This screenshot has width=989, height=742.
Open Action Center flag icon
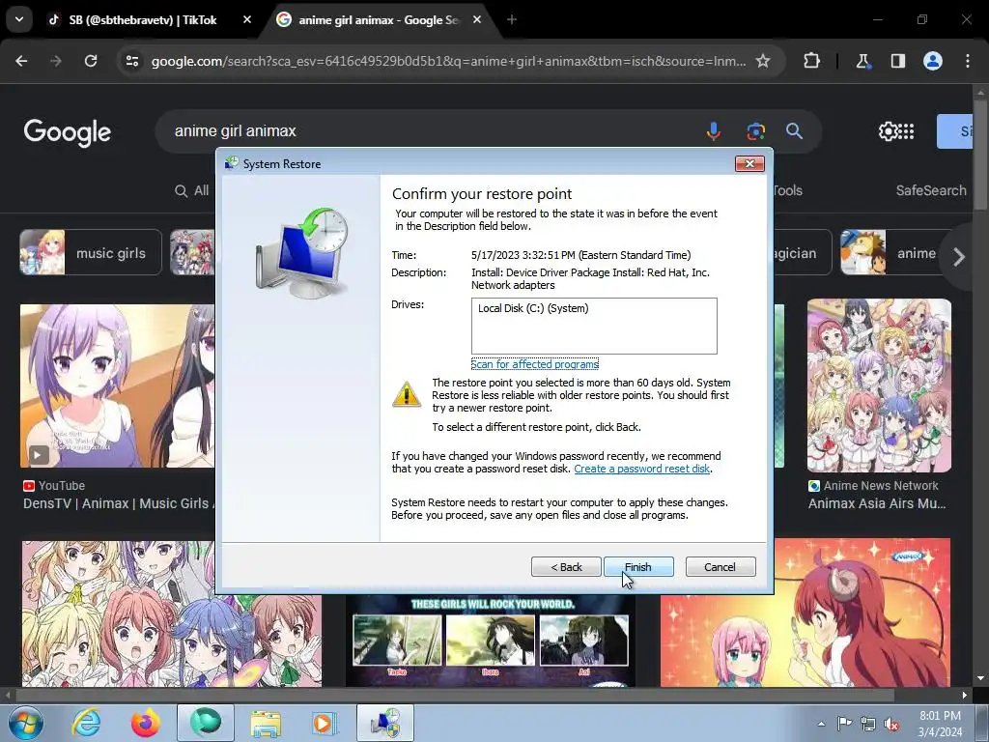(x=844, y=724)
